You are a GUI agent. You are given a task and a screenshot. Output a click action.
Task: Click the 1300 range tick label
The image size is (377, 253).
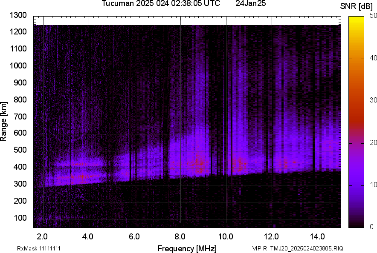pos(18,15)
